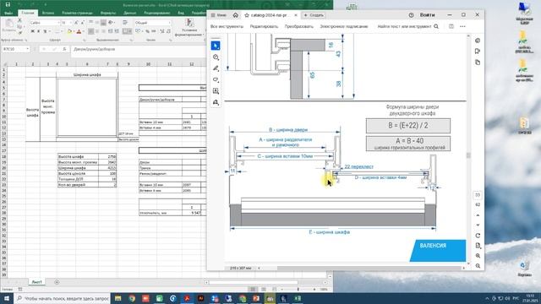Screen dimensions: 541x304
Task: Switch to the Данные tab in Excel
Action: [x=130, y=13]
